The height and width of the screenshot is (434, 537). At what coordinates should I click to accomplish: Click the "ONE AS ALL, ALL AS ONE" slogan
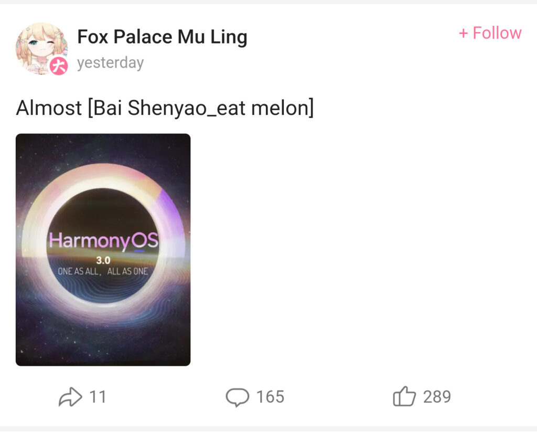coord(103,272)
